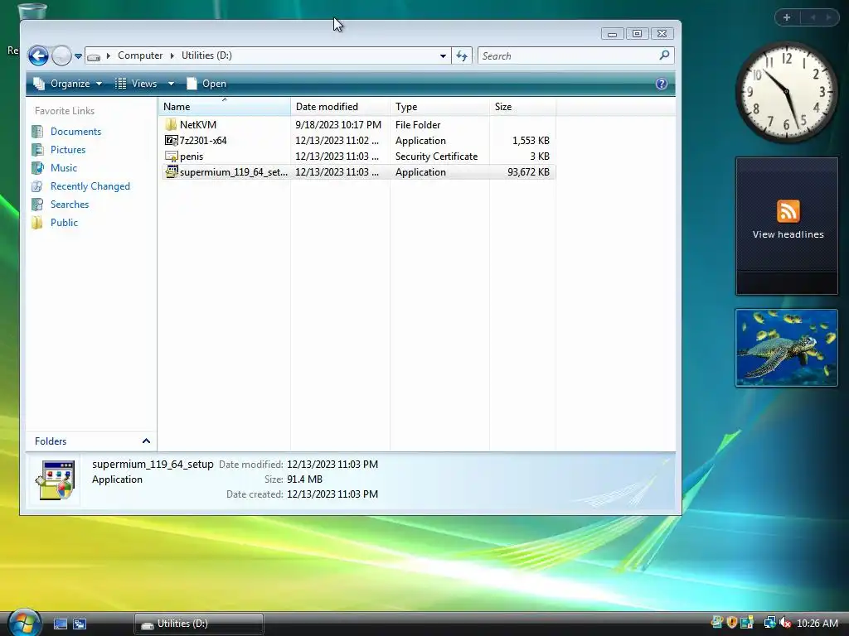Screen dimensions: 849x636
Task: Click the Date modified value in details pane
Action: [332, 465]
